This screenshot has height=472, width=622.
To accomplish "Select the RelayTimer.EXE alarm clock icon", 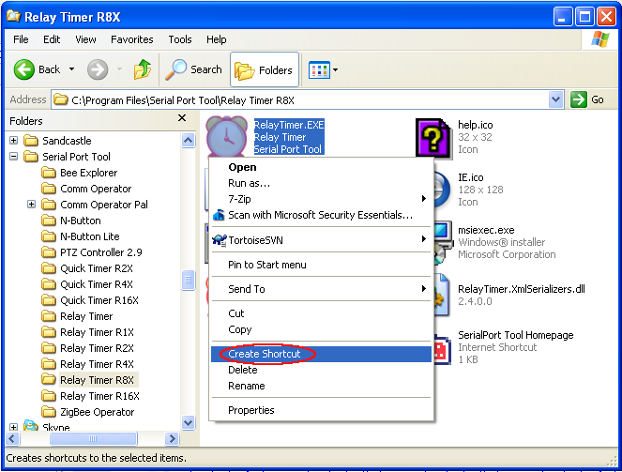I will click(x=226, y=136).
